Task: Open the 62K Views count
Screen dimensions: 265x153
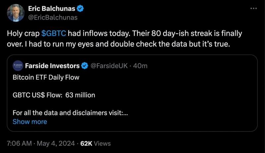Action: (95, 143)
